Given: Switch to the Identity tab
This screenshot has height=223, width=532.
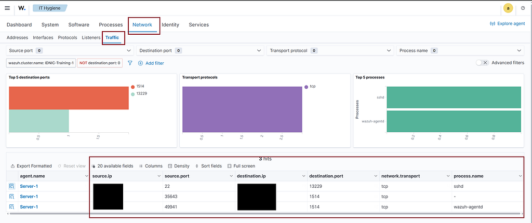Looking at the screenshot, I should pyautogui.click(x=170, y=25).
